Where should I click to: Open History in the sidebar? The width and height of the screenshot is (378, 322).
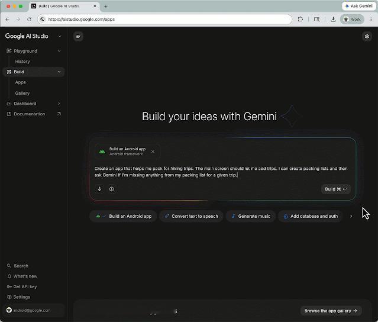pyautogui.click(x=22, y=62)
